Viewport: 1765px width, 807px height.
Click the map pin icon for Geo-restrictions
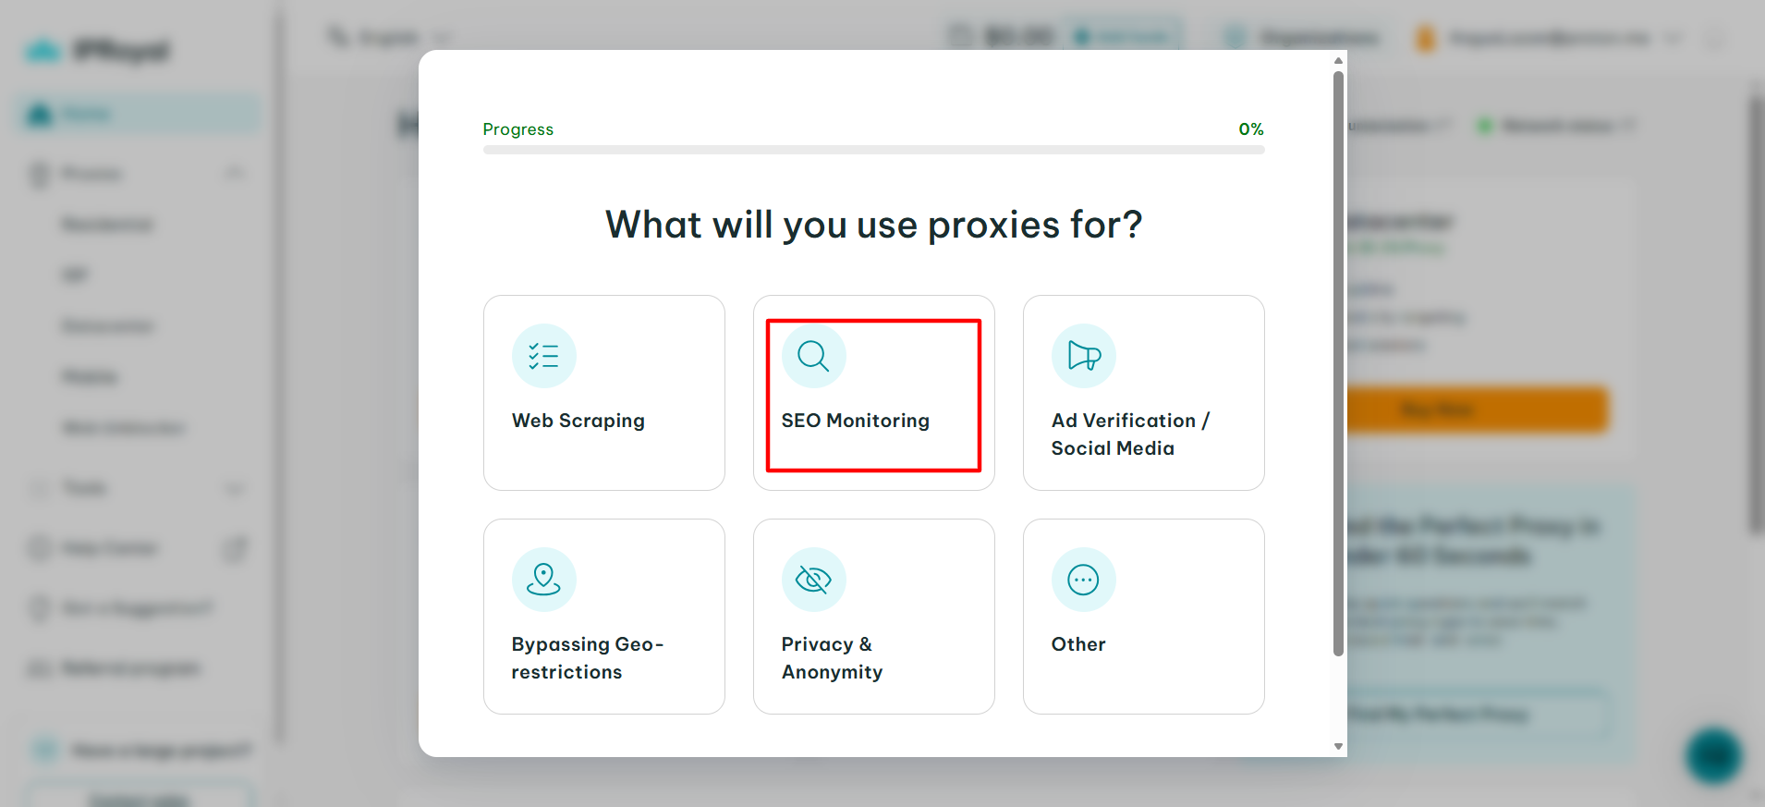pyautogui.click(x=543, y=580)
